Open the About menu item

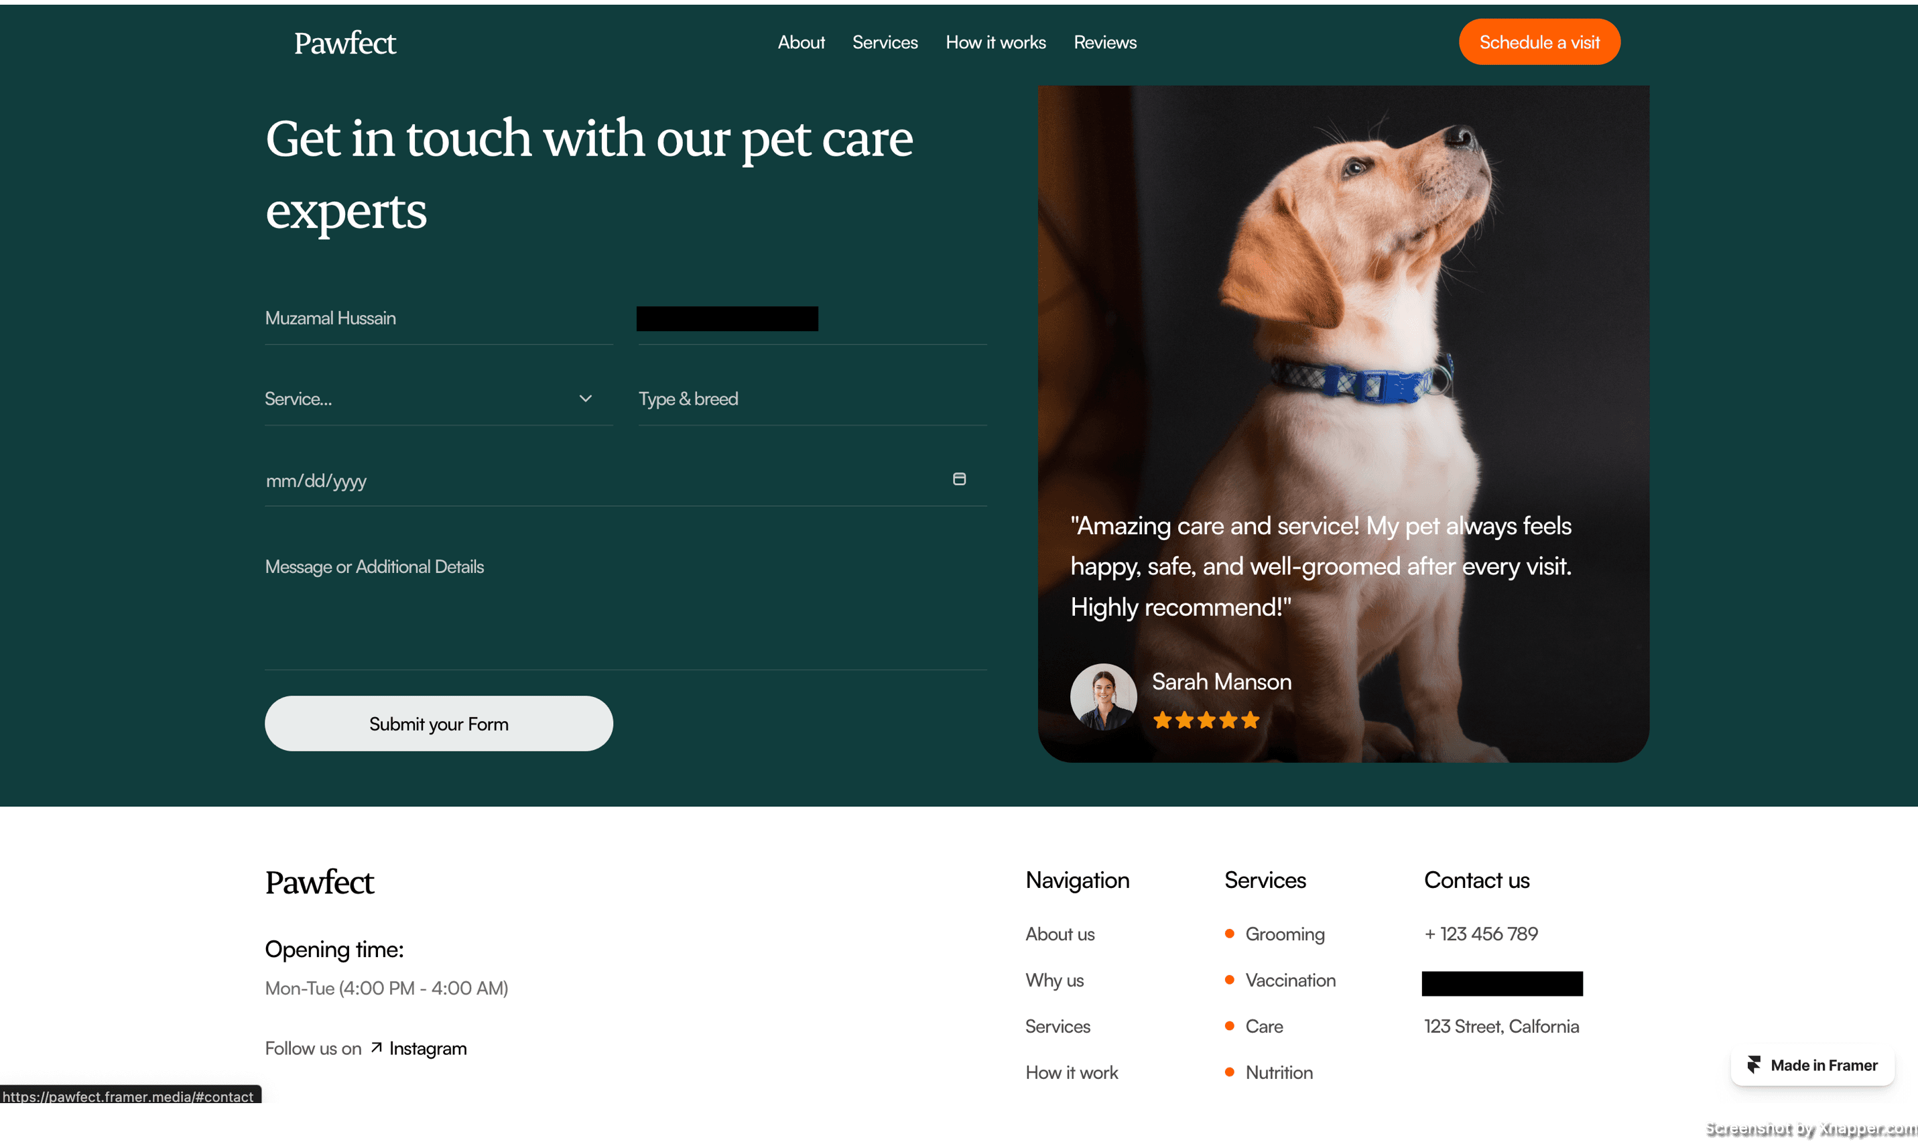click(x=801, y=42)
